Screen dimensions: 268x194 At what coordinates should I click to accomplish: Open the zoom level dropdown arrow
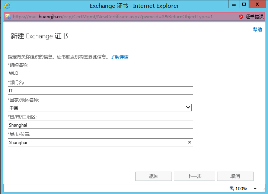(x=255, y=189)
